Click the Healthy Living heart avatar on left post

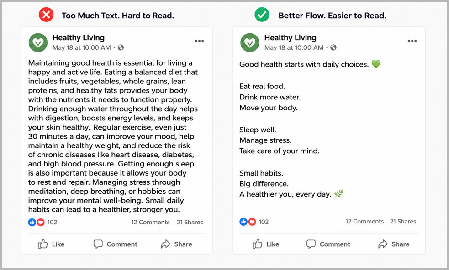[x=38, y=42]
